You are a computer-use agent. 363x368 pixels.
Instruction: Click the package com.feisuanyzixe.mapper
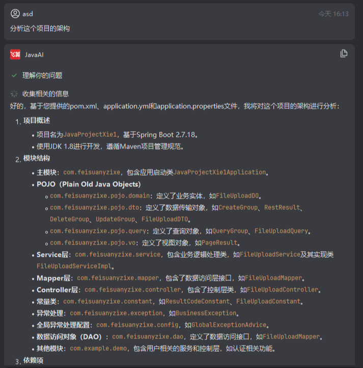pyautogui.click(x=118, y=278)
